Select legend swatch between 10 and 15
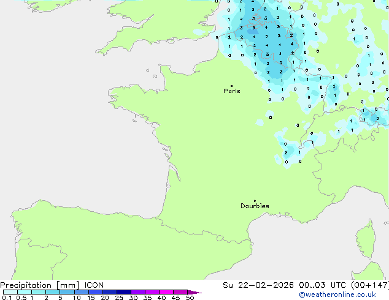This screenshot has width=389, height=300. point(82,292)
